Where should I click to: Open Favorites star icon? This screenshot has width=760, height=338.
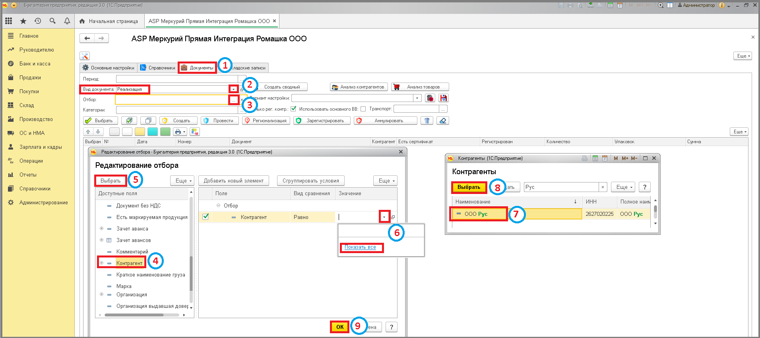pyautogui.click(x=23, y=21)
